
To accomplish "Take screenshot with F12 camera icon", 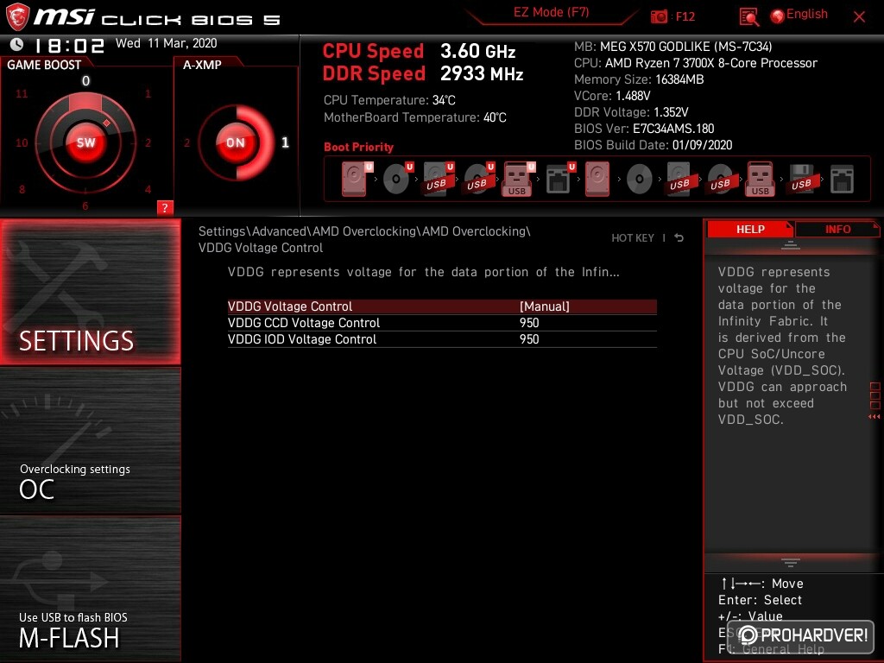I will [x=659, y=16].
